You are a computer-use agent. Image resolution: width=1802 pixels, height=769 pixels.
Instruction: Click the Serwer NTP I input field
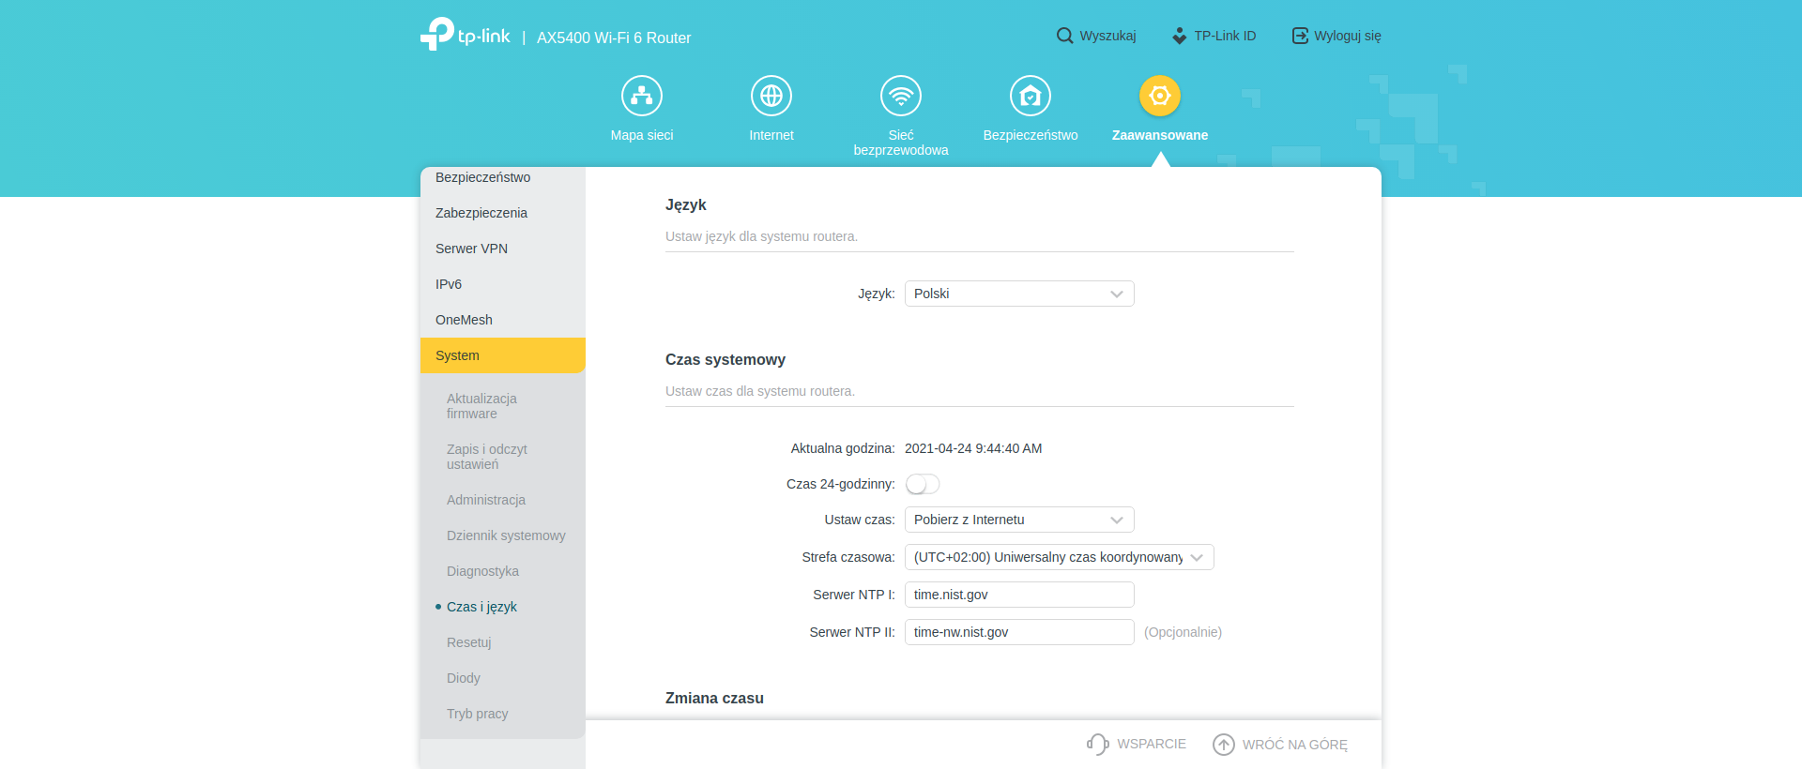click(1018, 595)
